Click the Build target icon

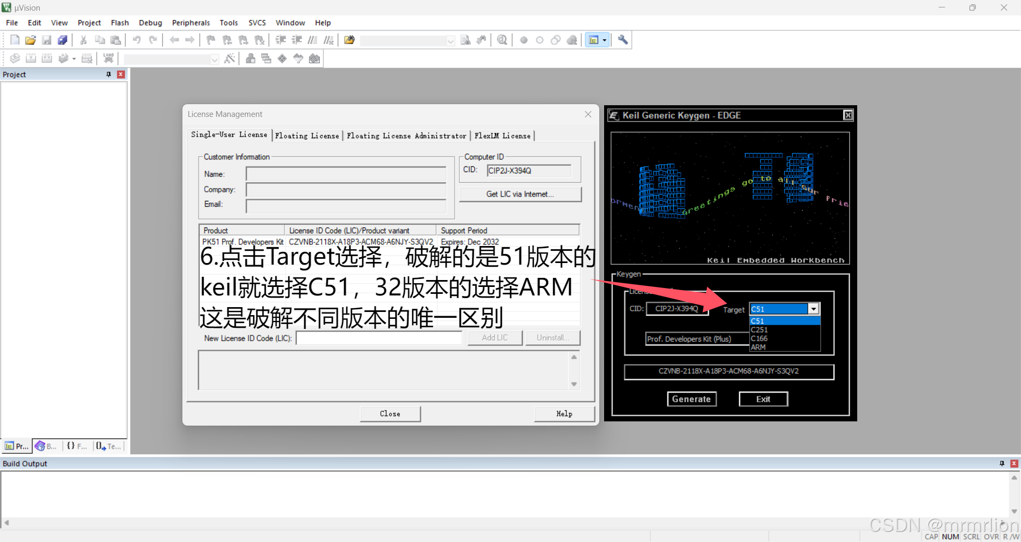point(31,58)
